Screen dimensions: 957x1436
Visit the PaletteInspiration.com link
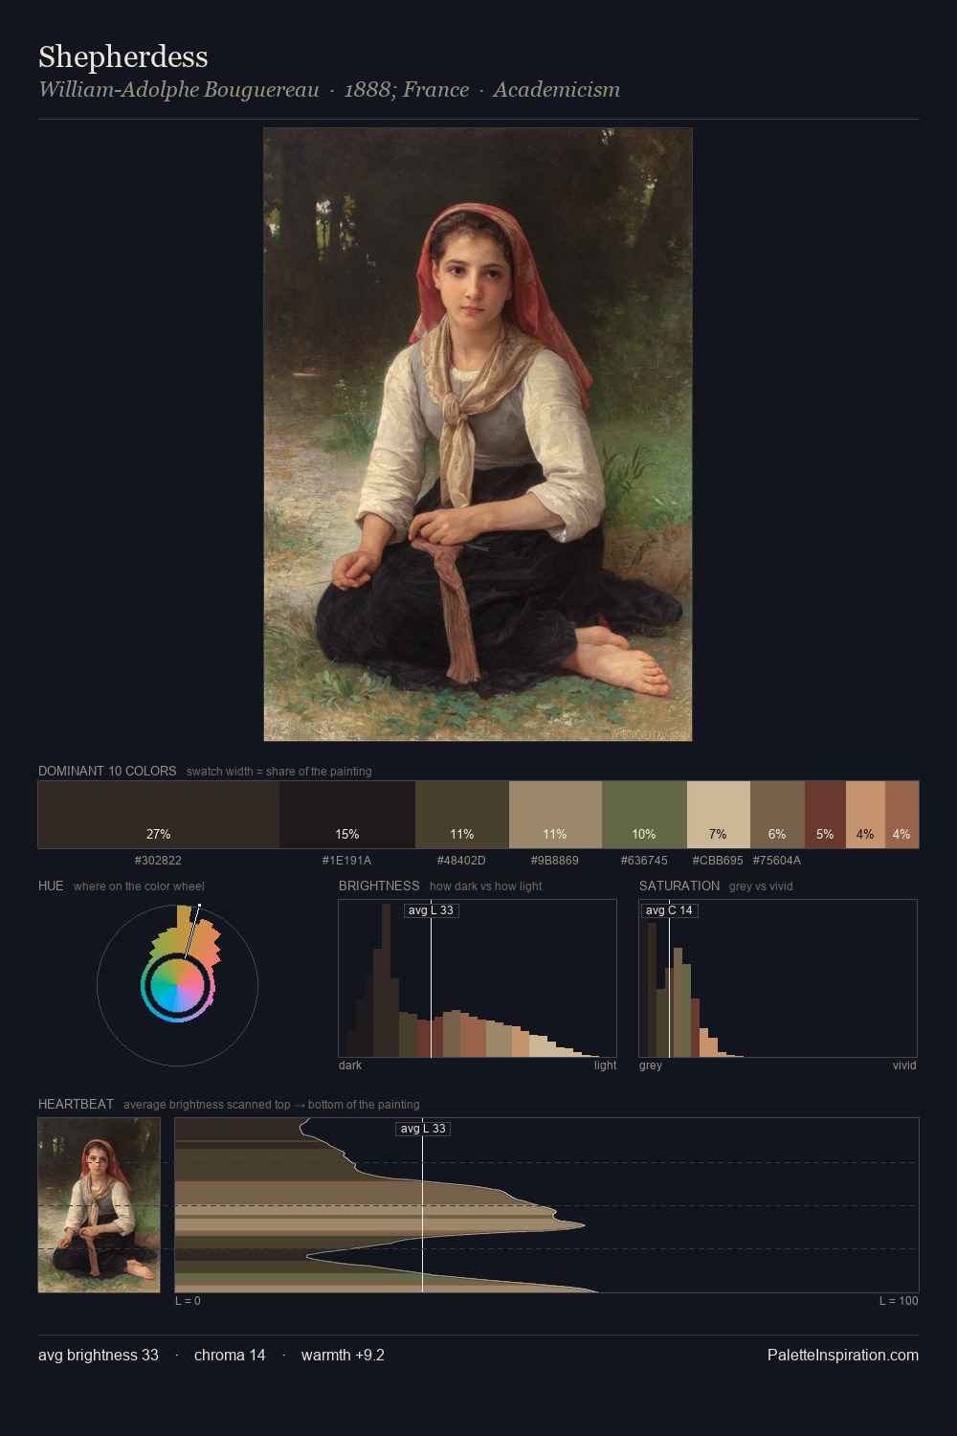pos(843,1355)
